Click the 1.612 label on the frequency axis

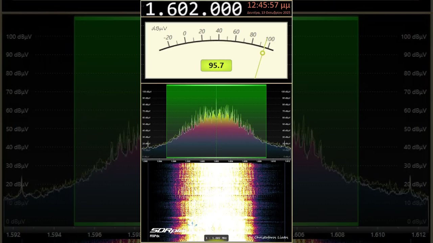tap(287, 161)
